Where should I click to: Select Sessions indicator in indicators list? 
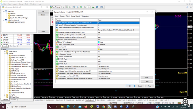[x=13, y=13]
